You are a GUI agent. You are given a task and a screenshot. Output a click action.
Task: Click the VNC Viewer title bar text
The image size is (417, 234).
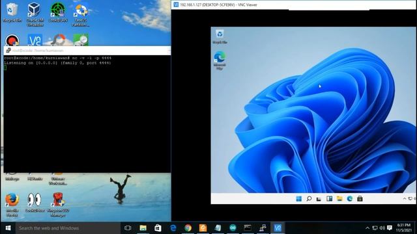[x=219, y=5]
